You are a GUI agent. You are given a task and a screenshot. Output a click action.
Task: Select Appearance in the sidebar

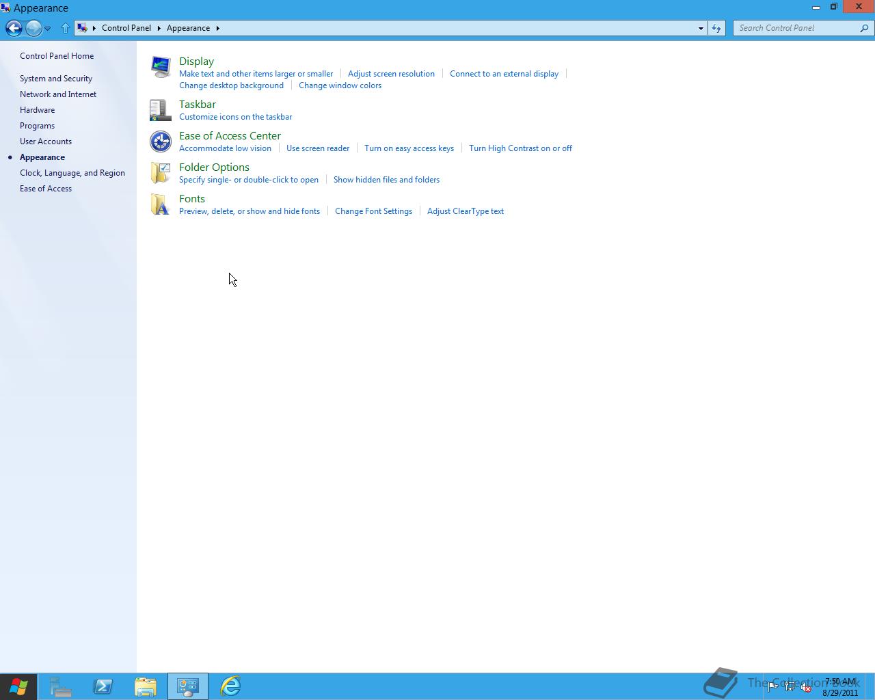tap(42, 157)
